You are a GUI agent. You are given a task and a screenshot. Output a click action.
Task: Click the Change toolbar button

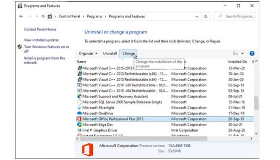click(128, 53)
